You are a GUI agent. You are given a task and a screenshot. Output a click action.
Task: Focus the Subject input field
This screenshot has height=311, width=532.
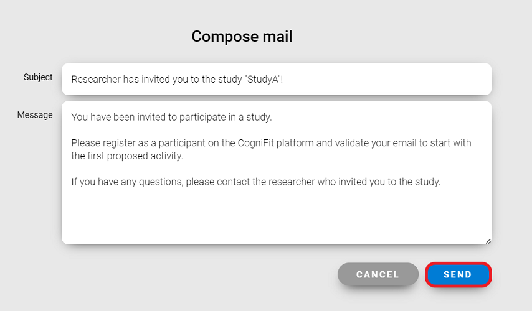tap(276, 79)
